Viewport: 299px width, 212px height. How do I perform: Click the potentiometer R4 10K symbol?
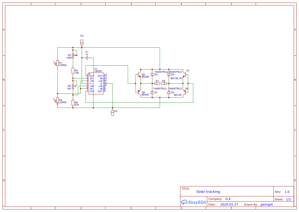(73, 87)
